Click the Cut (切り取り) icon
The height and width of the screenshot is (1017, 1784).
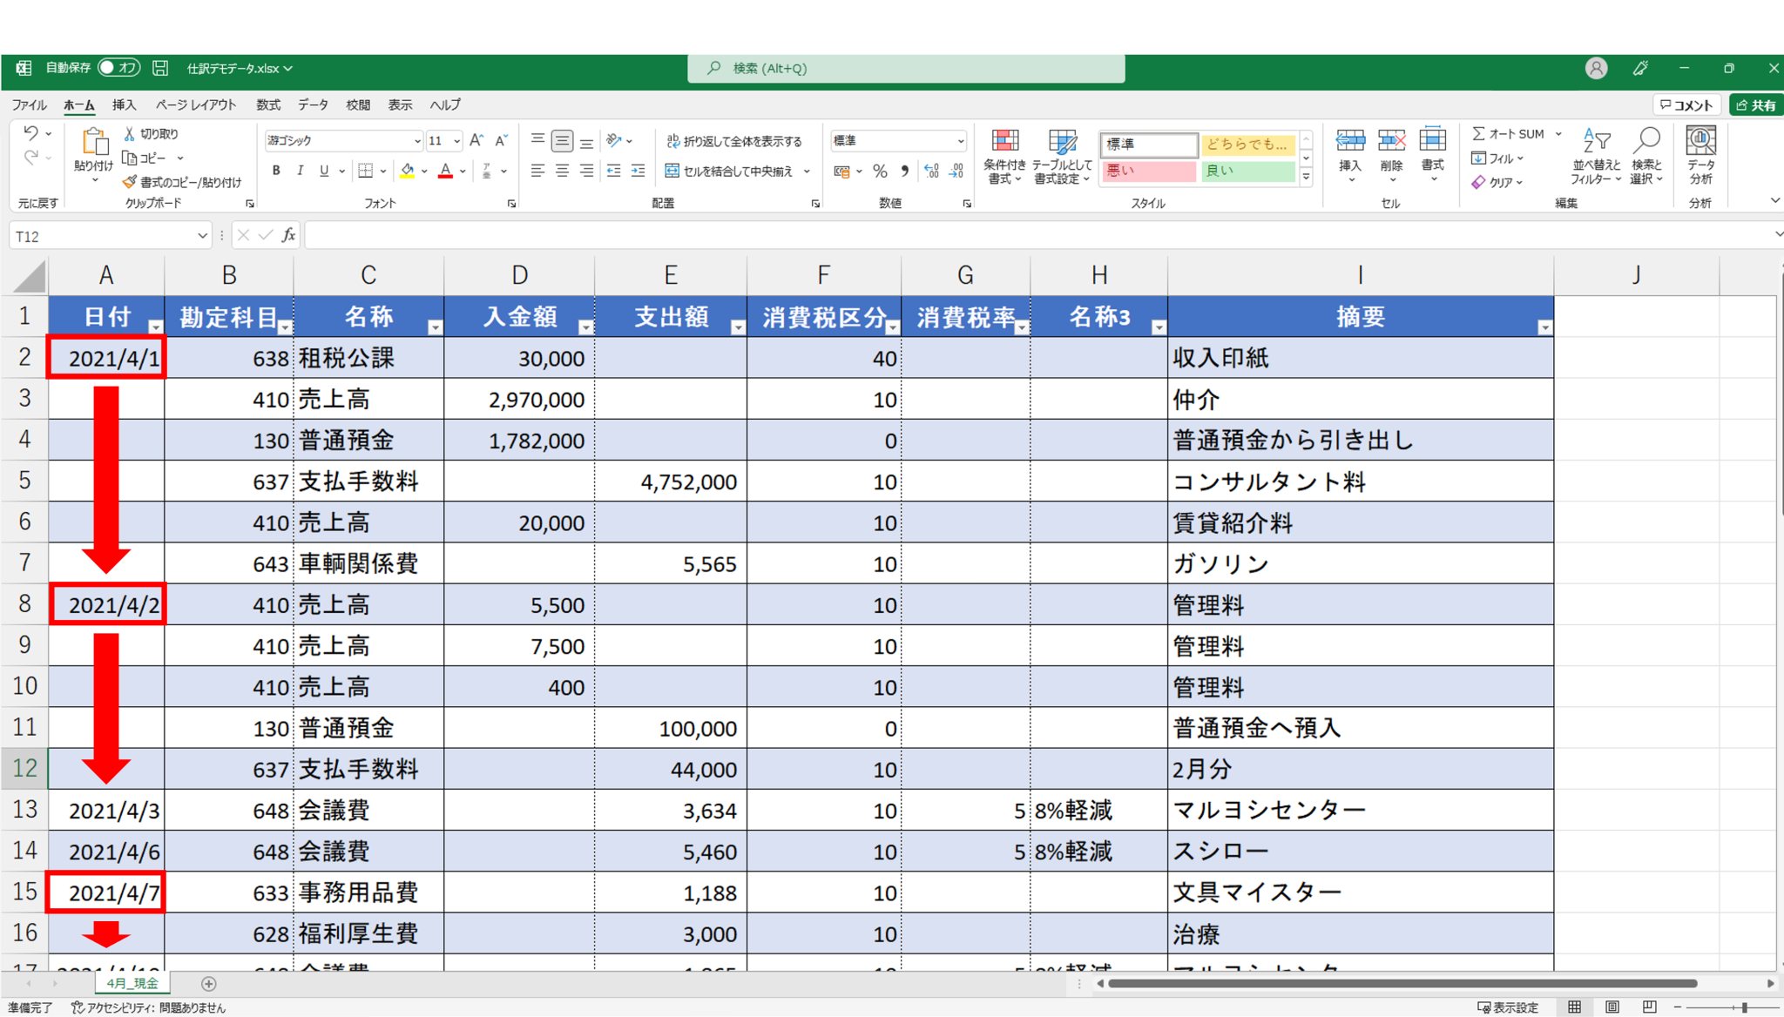coord(130,133)
